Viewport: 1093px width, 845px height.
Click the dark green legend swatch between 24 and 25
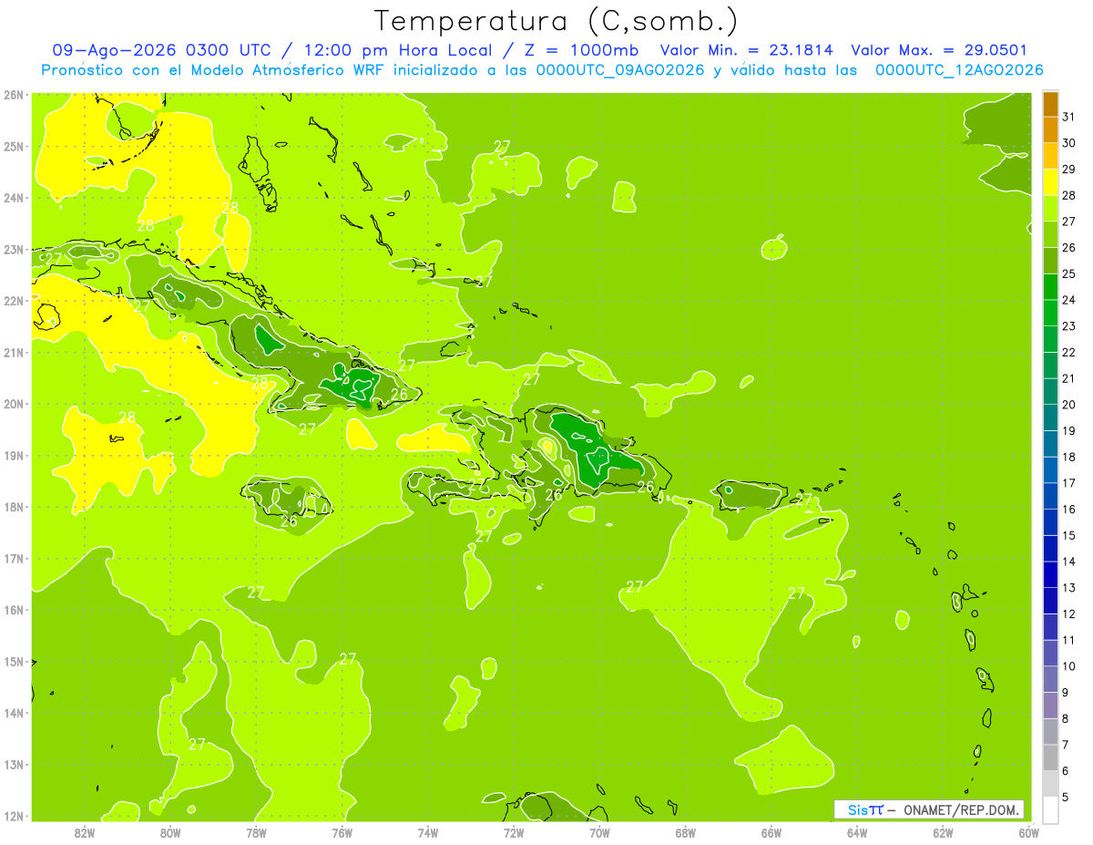point(1050,286)
